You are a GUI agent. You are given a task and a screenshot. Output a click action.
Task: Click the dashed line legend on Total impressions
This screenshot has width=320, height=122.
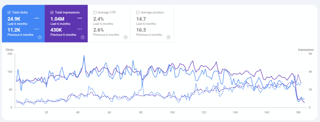[x=80, y=29]
